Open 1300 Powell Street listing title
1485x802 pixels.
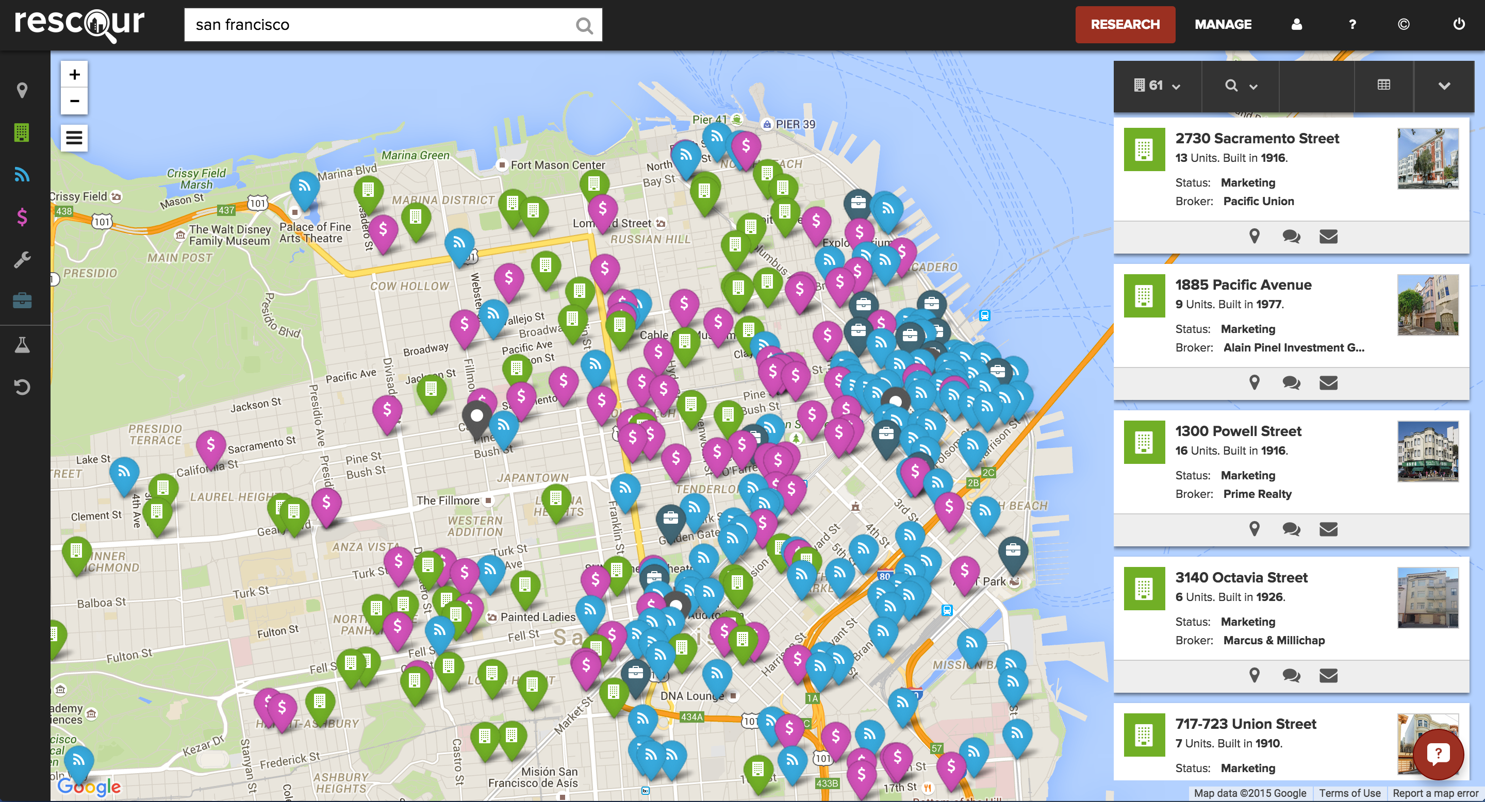tap(1237, 431)
